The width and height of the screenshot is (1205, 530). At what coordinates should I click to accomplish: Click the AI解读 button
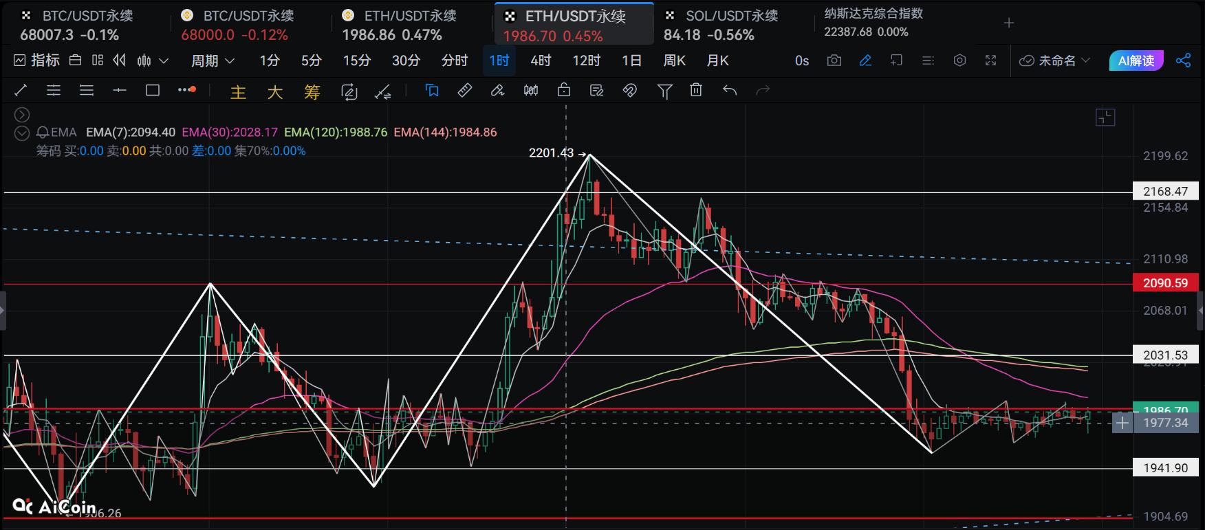[1136, 60]
